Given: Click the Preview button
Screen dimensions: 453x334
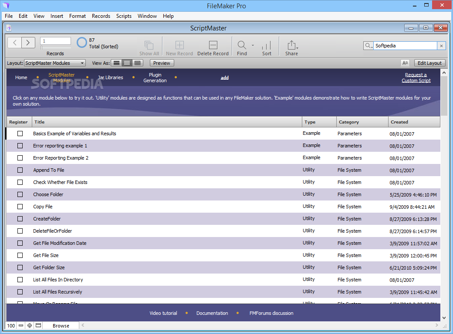Looking at the screenshot, I should coord(162,63).
